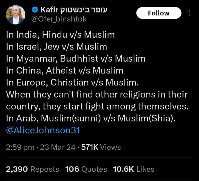Click the 23 Mar 24 date

(58, 147)
